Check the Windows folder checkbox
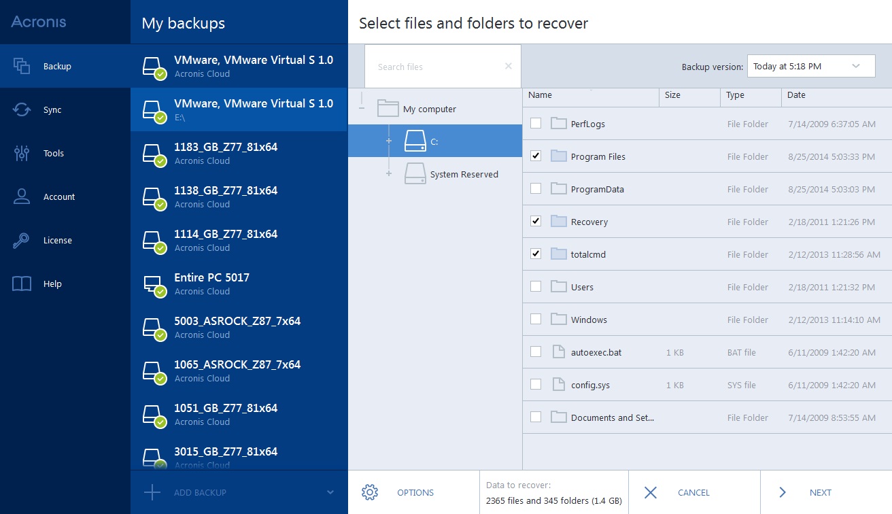This screenshot has width=892, height=514. pyautogui.click(x=536, y=319)
